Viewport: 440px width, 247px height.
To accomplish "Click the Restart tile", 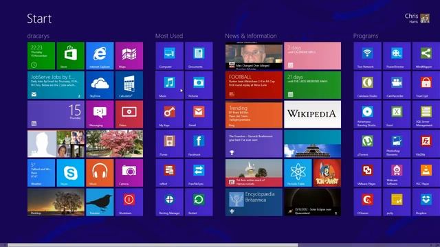I will 199,202.
